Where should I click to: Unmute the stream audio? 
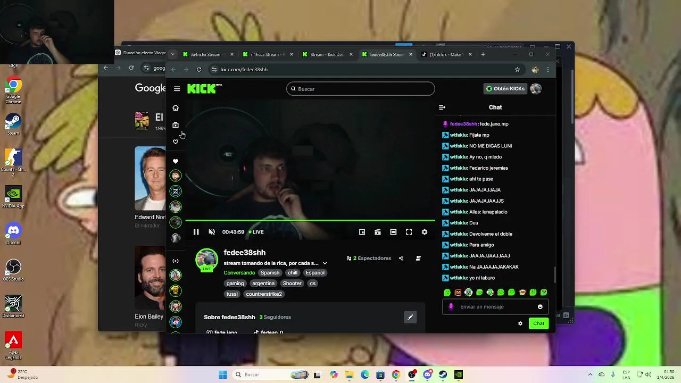[x=212, y=232]
